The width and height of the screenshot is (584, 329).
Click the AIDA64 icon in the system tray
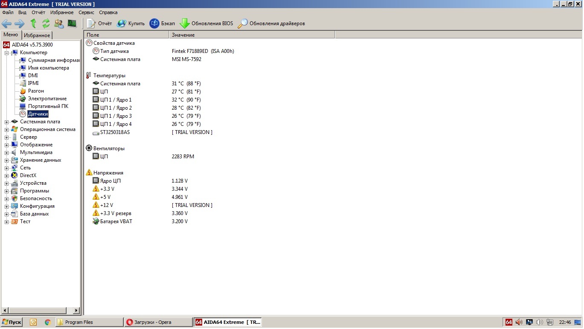point(508,322)
